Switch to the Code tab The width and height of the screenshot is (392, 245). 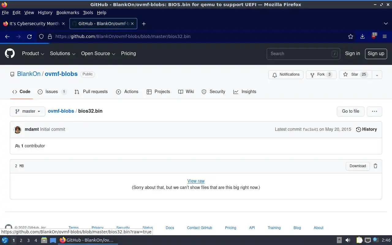coord(21,92)
